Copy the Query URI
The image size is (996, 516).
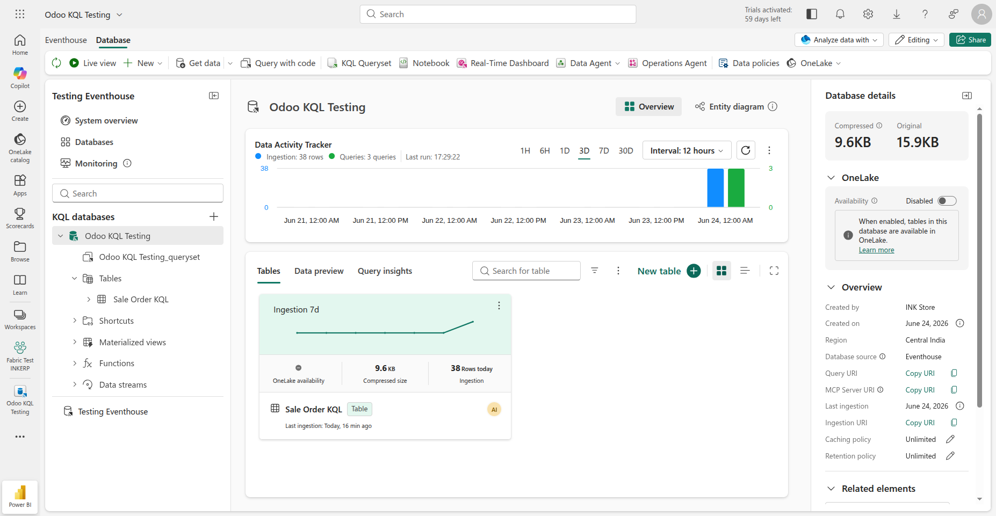click(x=954, y=373)
